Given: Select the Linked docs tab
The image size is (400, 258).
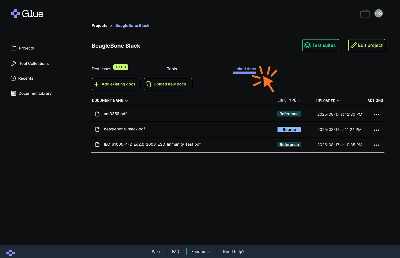Looking at the screenshot, I should 245,69.
